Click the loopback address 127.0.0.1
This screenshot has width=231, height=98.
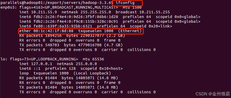(x=42, y=64)
